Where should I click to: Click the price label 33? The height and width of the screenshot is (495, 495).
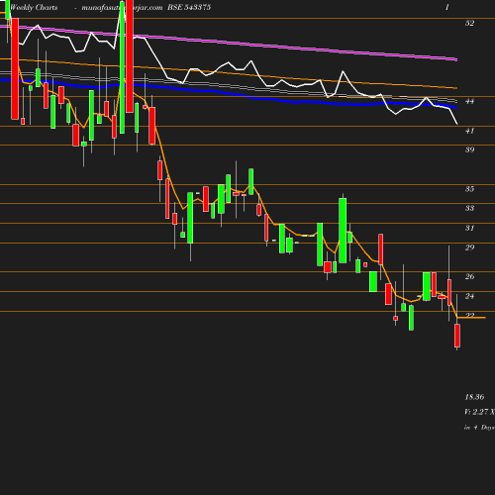[469, 208]
